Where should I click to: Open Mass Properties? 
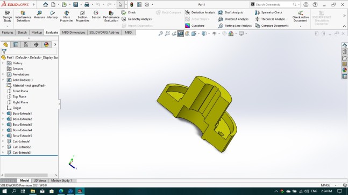pos(67,17)
